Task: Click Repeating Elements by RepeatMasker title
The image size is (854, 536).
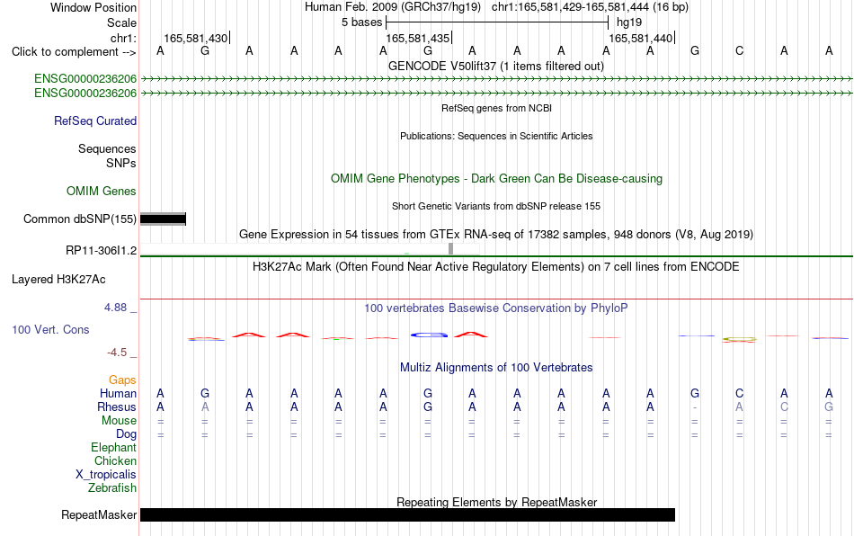Action: click(x=496, y=502)
